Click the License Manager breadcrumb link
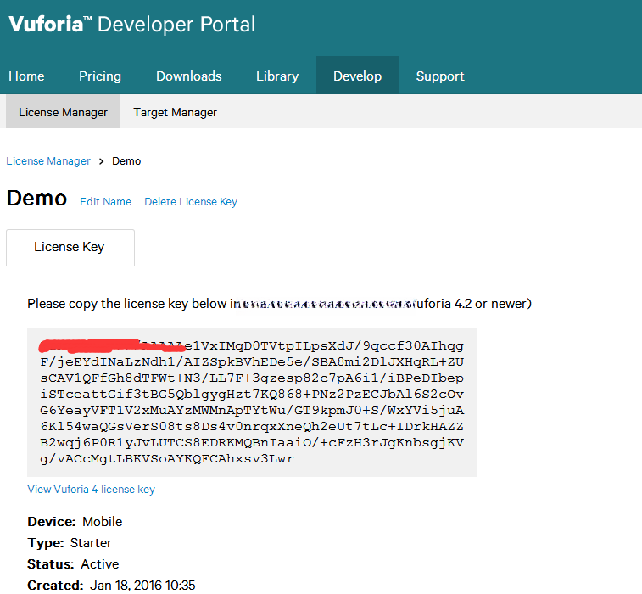The image size is (642, 594). pos(48,161)
